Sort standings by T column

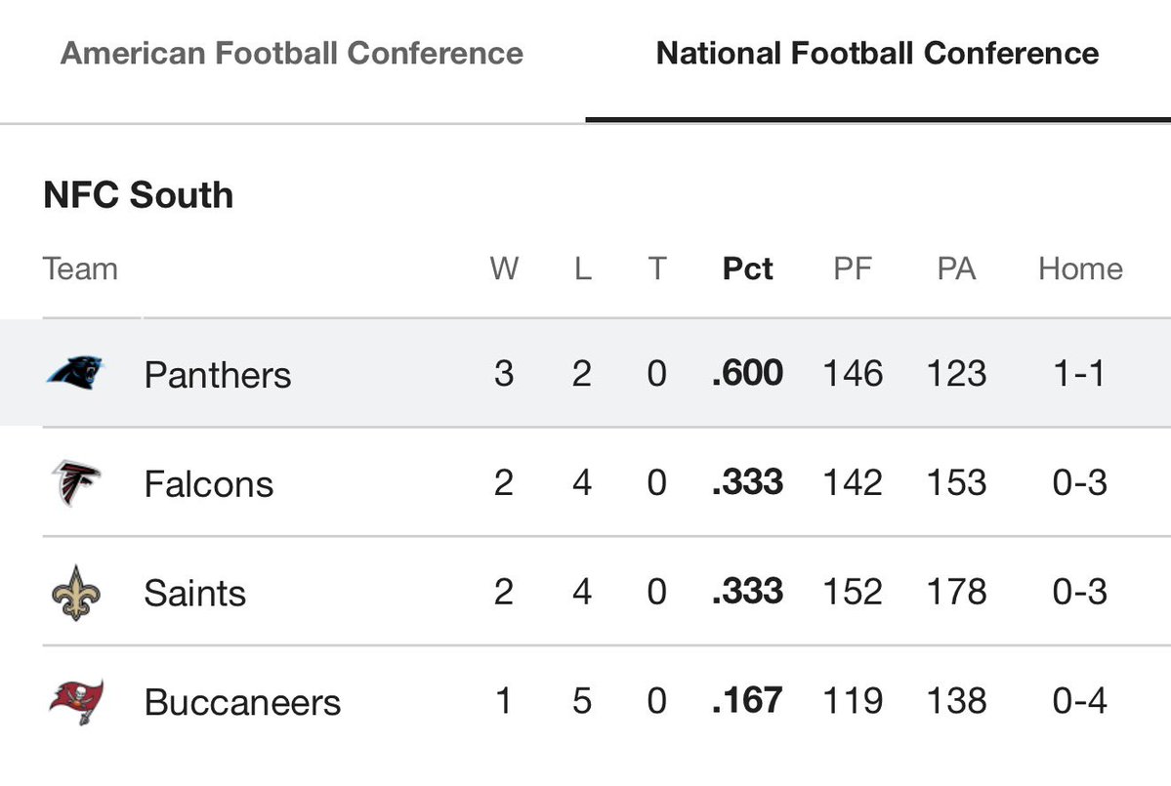657,269
